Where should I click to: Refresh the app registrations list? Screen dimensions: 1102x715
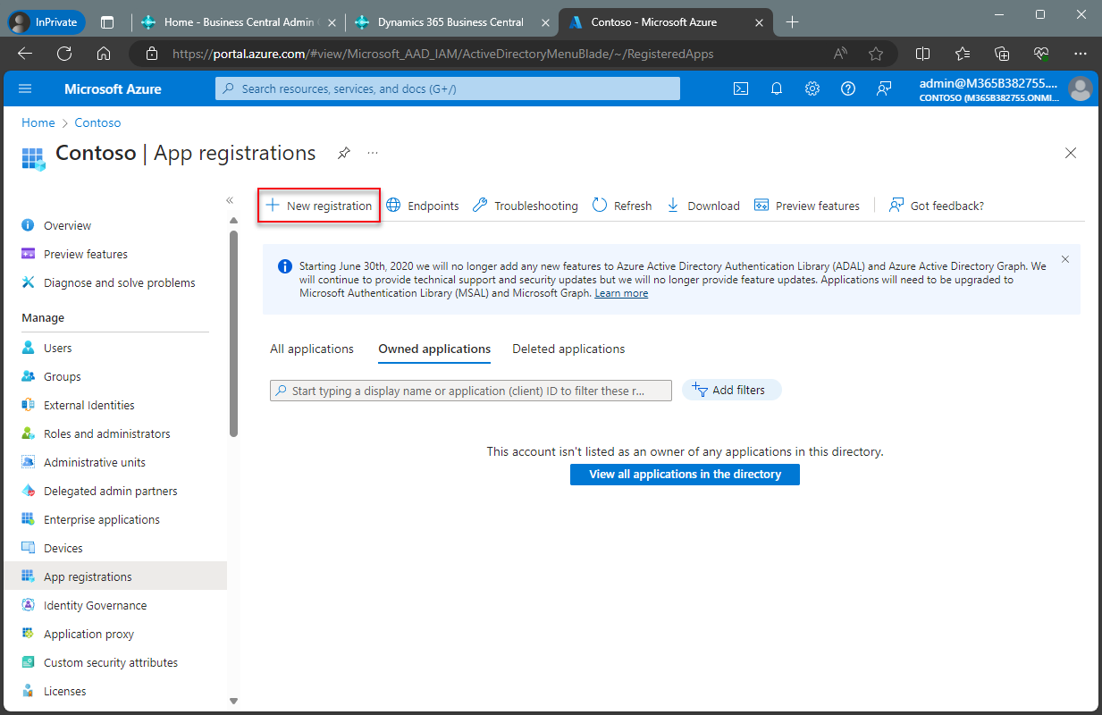621,205
